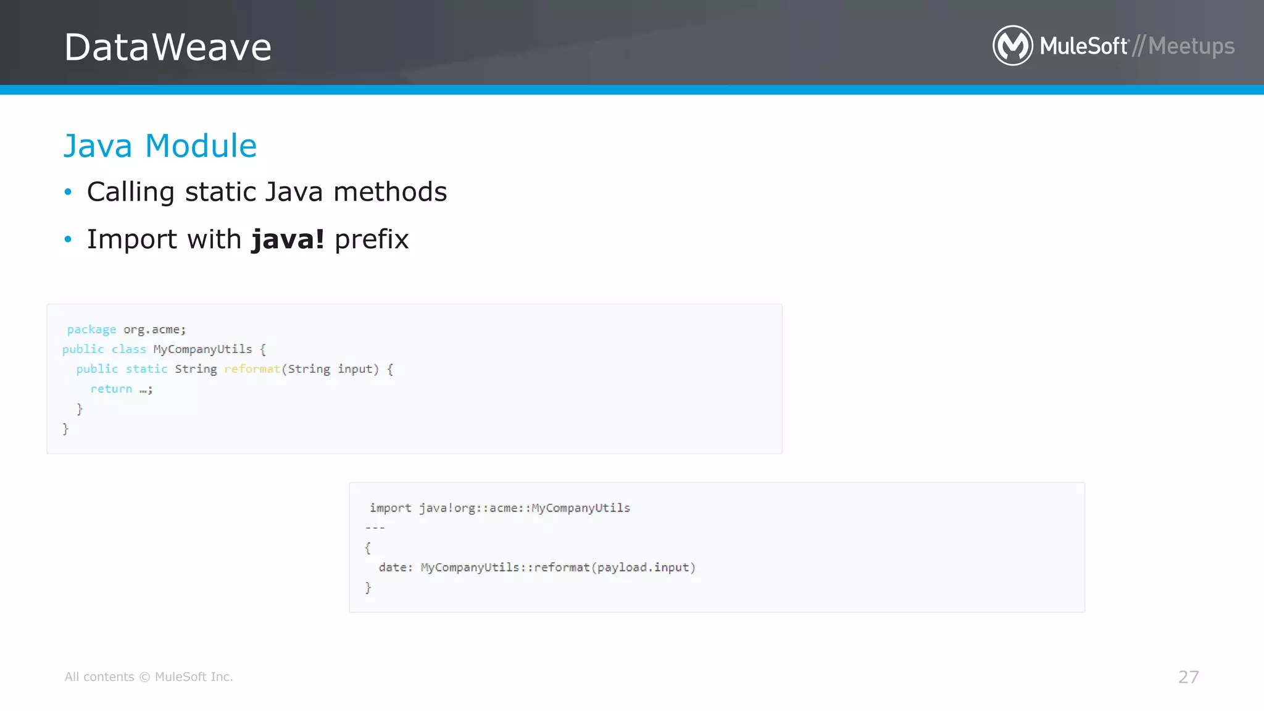Click the 'return …;' code line
This screenshot has width=1264, height=711.
[x=122, y=389]
